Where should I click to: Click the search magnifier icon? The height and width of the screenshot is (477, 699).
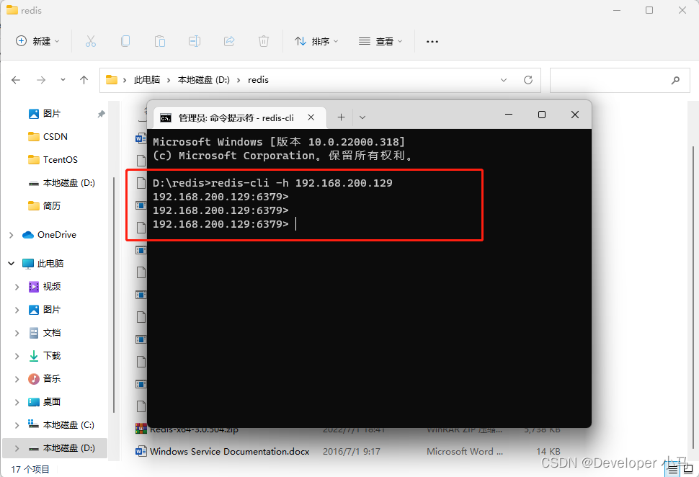coord(676,80)
